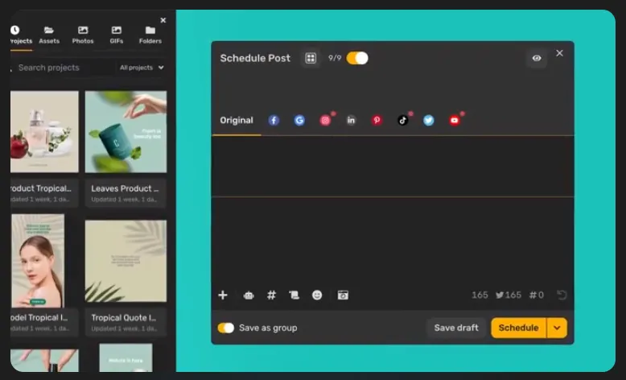The width and height of the screenshot is (626, 380).
Task: Select the Original tab
Action: [x=237, y=120]
